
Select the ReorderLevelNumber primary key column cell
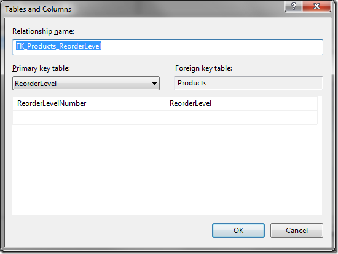88,103
